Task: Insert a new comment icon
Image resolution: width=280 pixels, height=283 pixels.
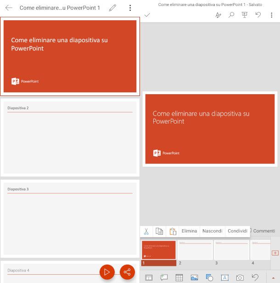Action: pyautogui.click(x=164, y=277)
